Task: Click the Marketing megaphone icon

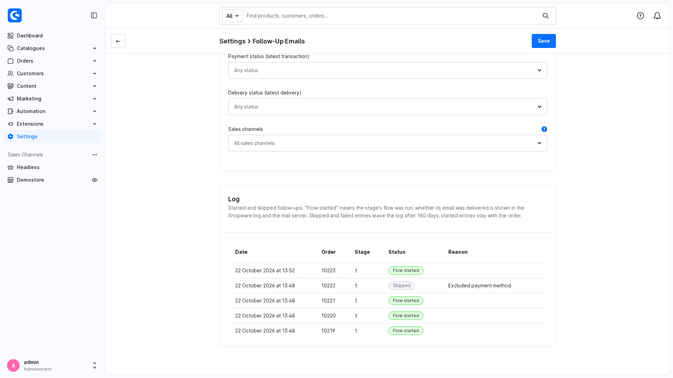Action: point(11,99)
